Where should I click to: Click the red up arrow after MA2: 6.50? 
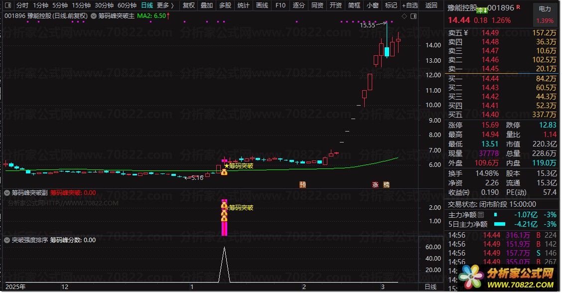[x=168, y=16]
